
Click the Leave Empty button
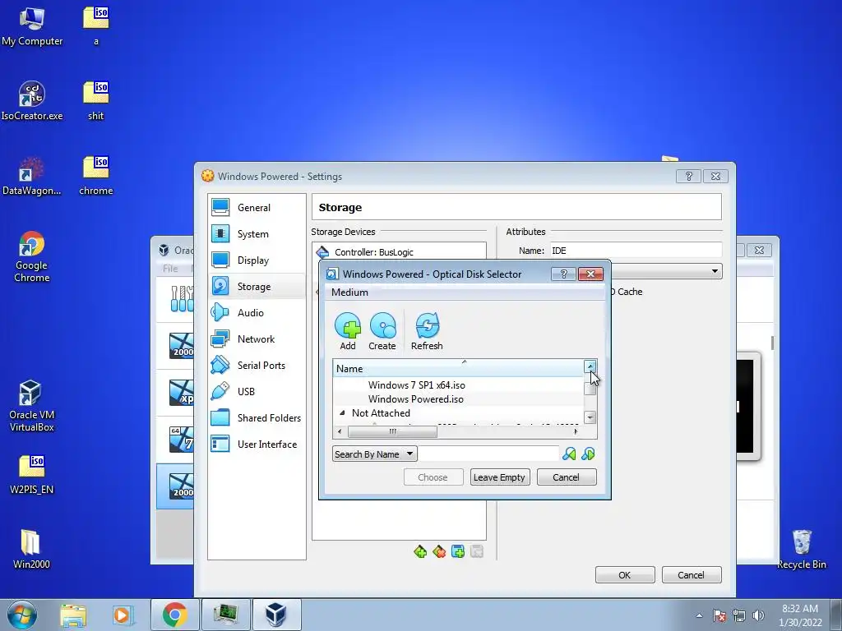499,477
